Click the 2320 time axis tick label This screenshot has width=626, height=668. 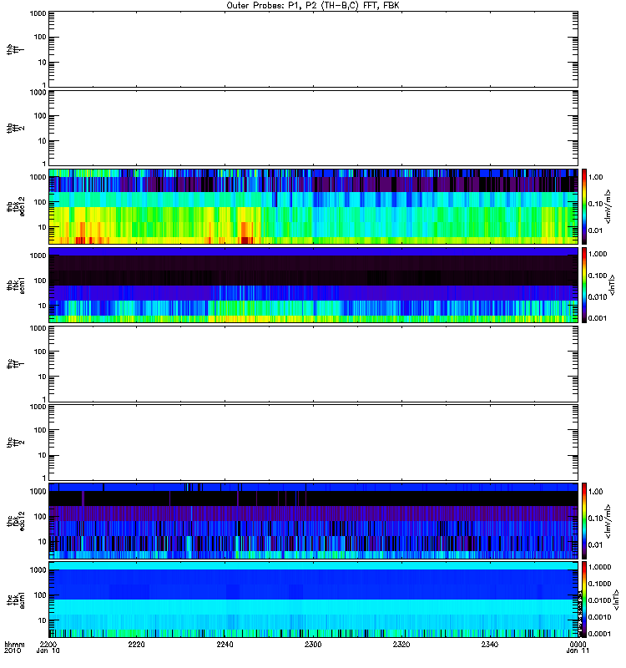[401, 644]
